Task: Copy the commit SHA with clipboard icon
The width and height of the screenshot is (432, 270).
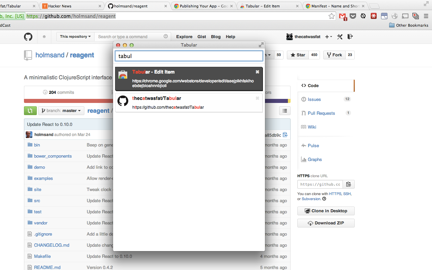Action: (285, 135)
